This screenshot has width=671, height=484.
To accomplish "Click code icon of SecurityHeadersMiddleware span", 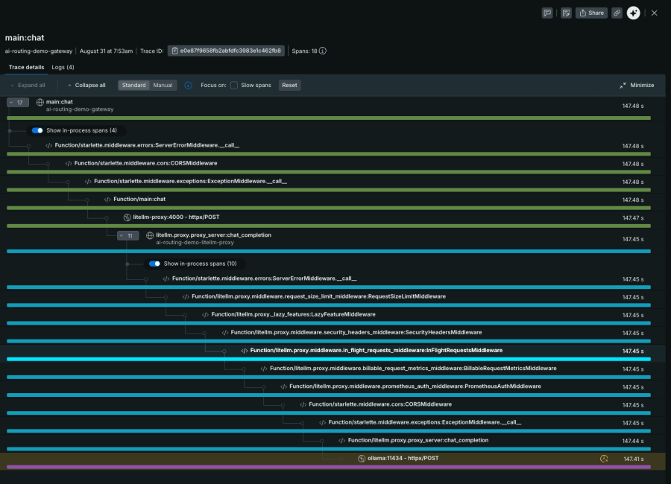I will (x=224, y=333).
